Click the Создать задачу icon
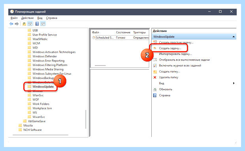 pyautogui.click(x=155, y=48)
